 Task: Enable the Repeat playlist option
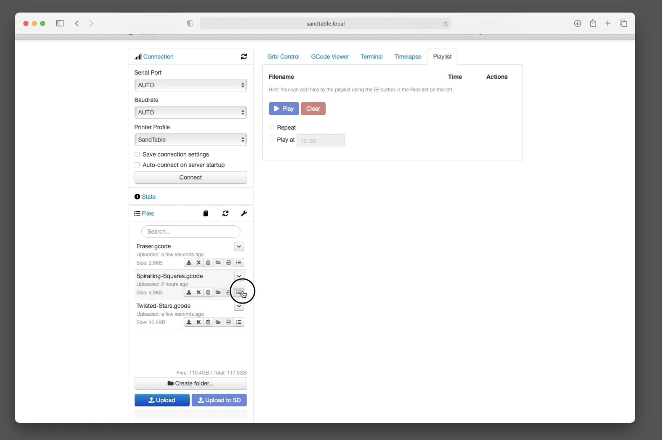tap(271, 128)
